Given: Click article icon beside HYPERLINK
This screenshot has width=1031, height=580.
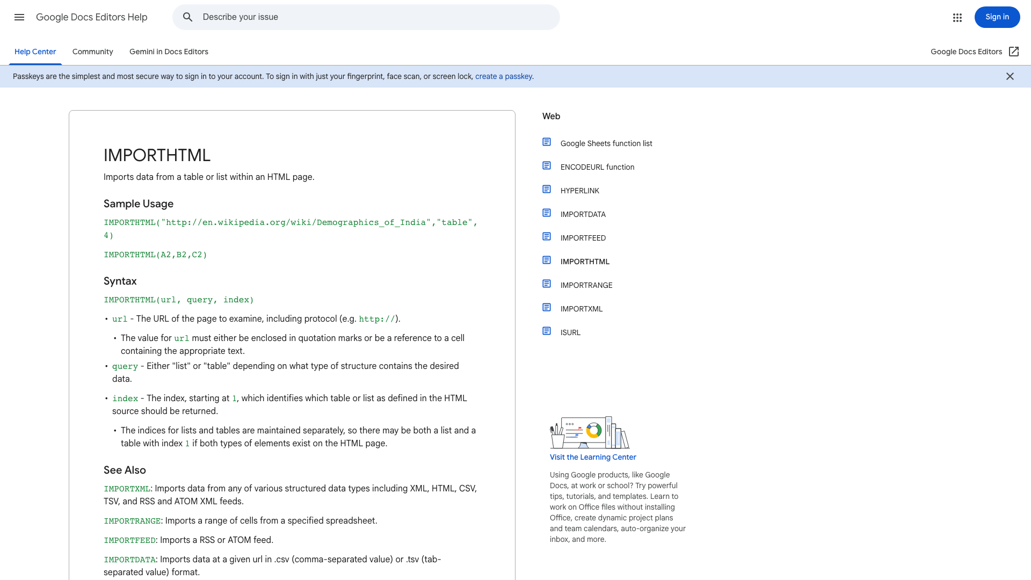Looking at the screenshot, I should [x=547, y=190].
